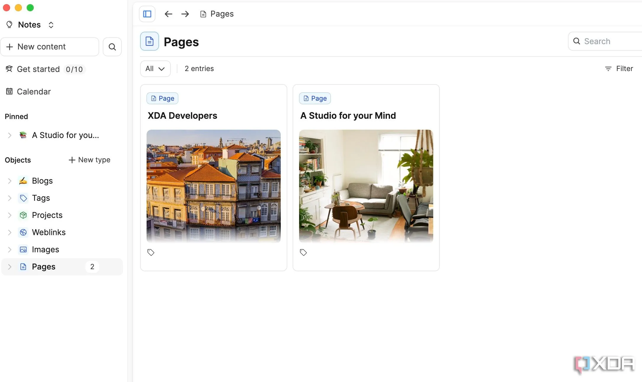The image size is (642, 382).
Task: Click New content button
Action: 50,47
